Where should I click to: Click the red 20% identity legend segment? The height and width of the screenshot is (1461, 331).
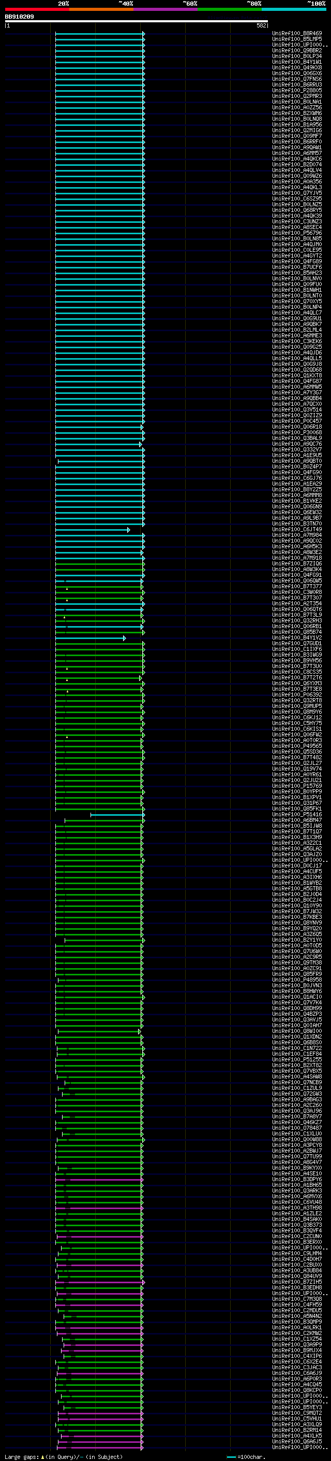tap(37, 9)
